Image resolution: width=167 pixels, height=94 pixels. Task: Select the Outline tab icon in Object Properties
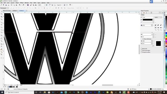[x=141, y=13]
